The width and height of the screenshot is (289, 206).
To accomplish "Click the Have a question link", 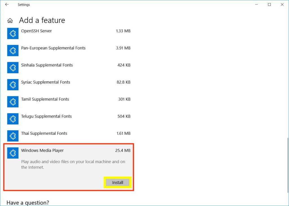I will (x=28, y=202).
